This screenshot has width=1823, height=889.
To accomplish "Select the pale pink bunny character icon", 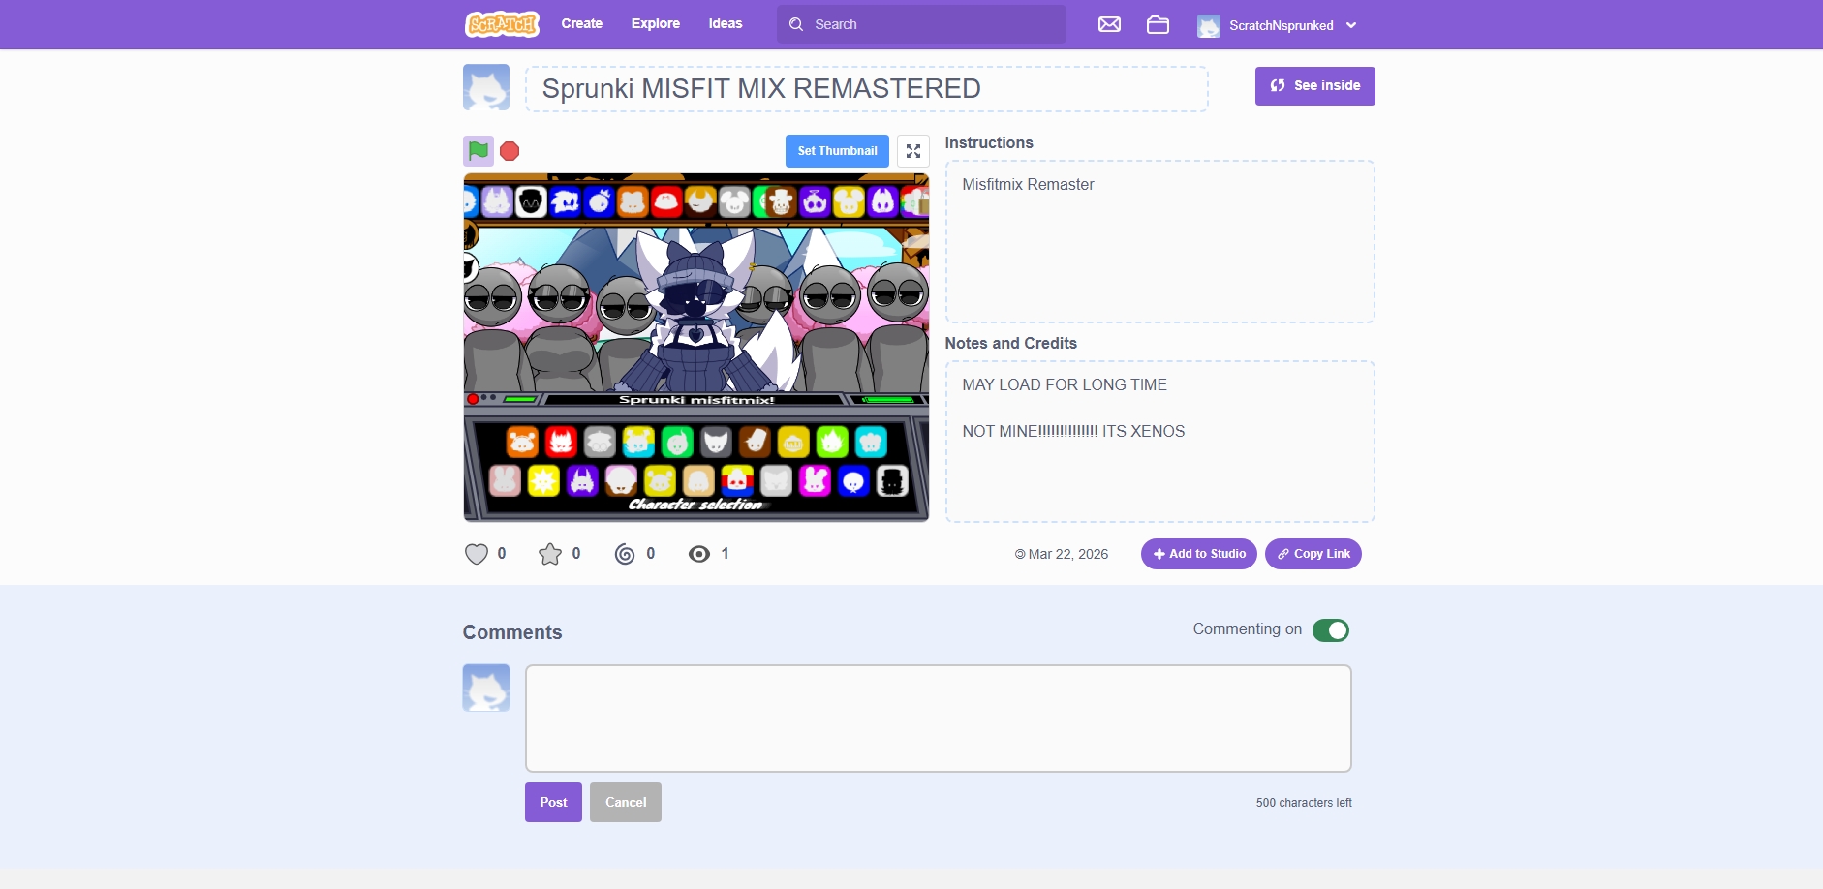I will (505, 480).
